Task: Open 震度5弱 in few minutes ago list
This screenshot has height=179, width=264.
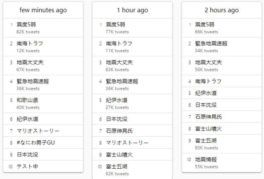Action: pyautogui.click(x=25, y=25)
